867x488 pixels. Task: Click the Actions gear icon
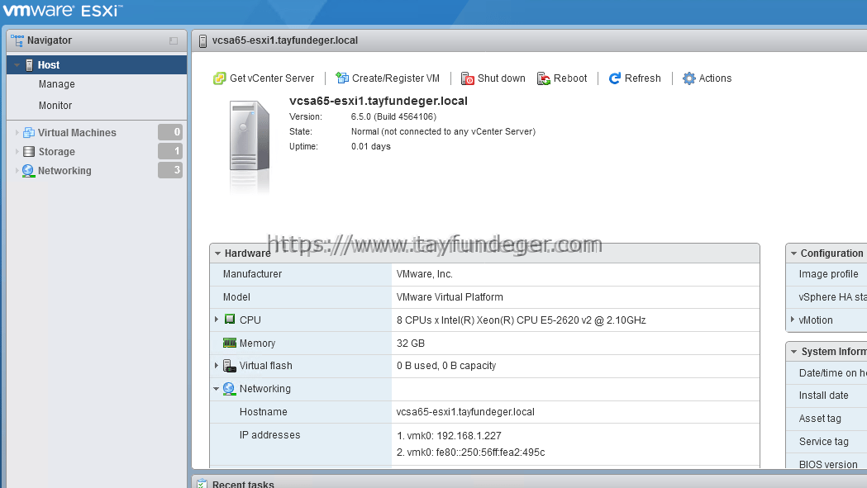pos(688,78)
